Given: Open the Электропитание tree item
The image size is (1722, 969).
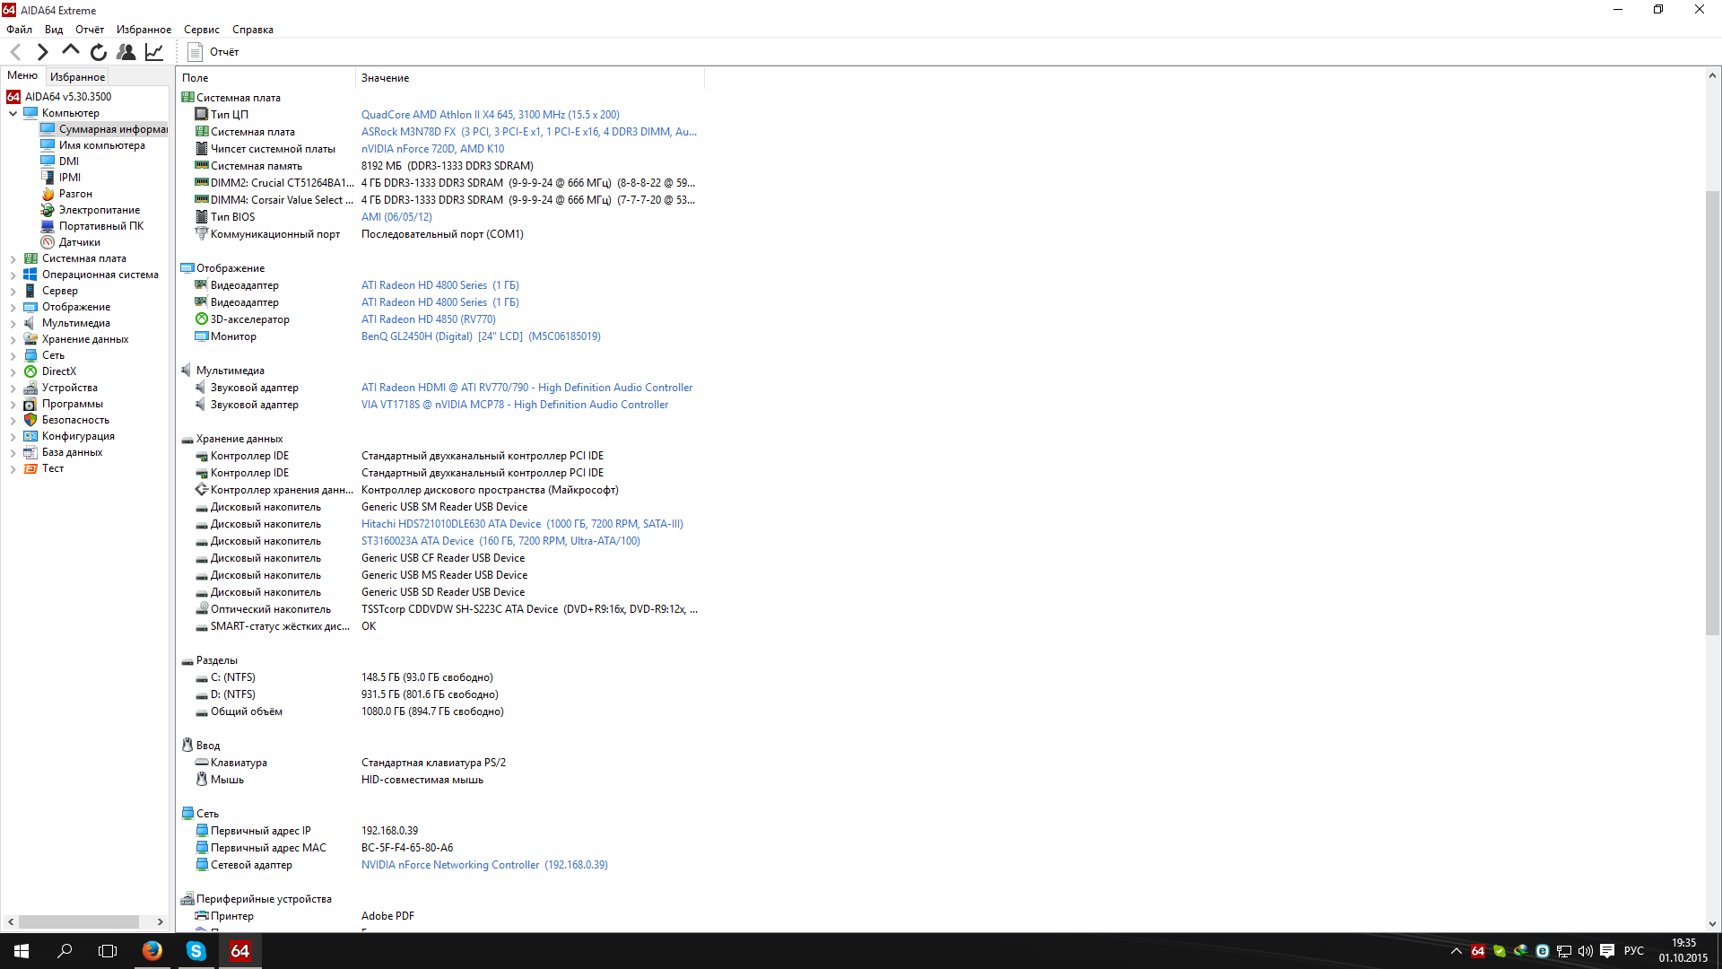Looking at the screenshot, I should [x=99, y=210].
